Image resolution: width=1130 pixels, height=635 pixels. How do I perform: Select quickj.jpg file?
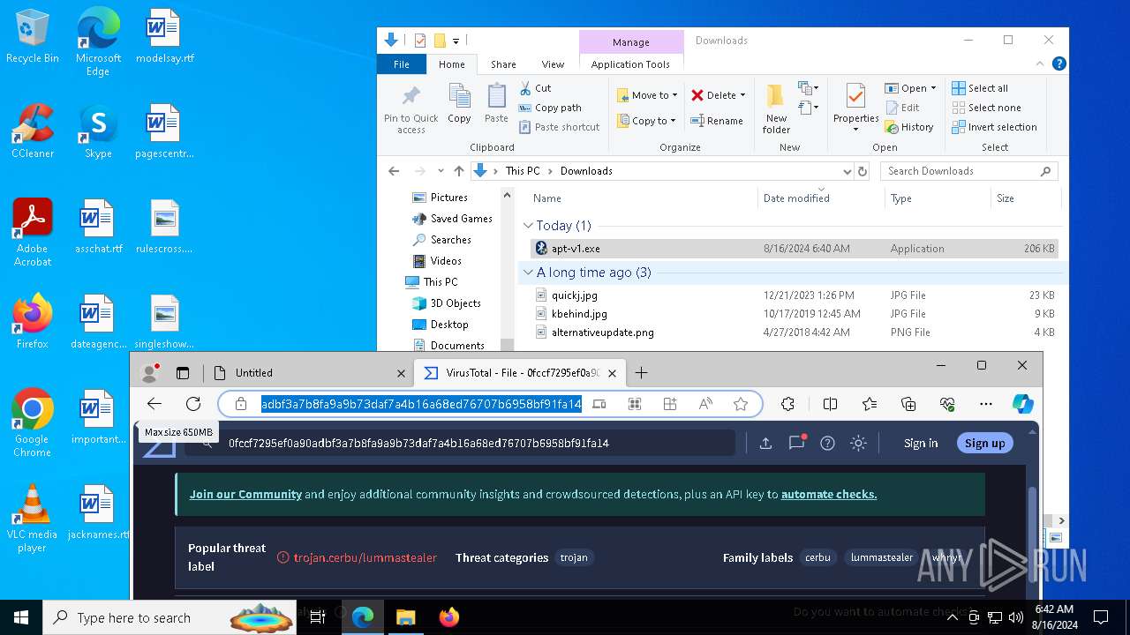pos(795,295)
